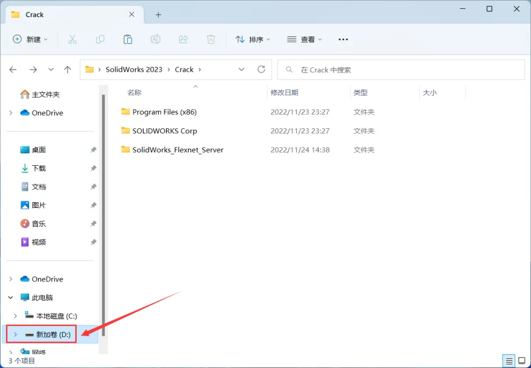Expand the lower OneDrive tree node
531x368 pixels.
click(11, 279)
